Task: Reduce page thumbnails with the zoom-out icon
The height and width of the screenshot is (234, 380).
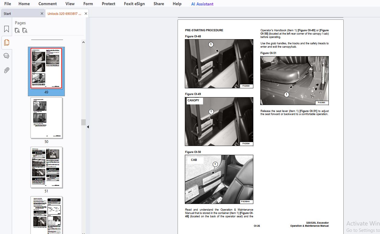Action: pos(25,30)
